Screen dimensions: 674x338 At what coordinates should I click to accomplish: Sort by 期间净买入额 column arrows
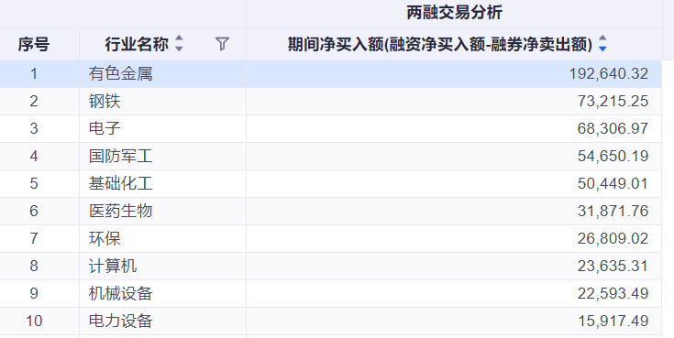coord(602,44)
